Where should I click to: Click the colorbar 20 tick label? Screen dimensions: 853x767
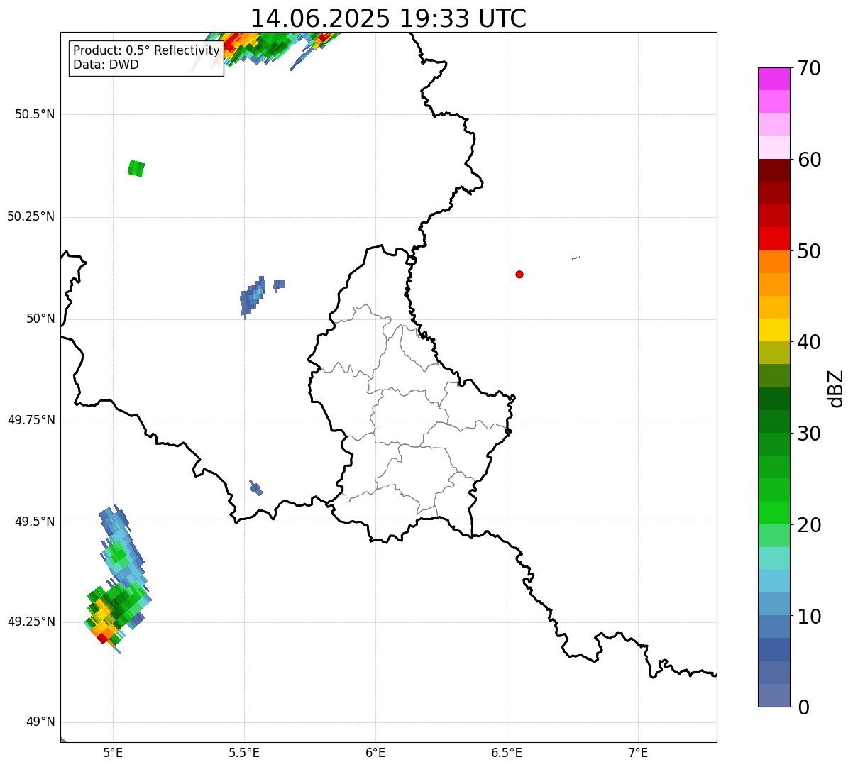click(x=808, y=525)
